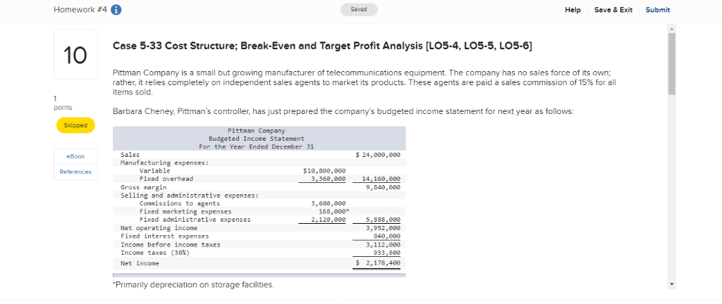This screenshot has width=722, height=304.
Task: Click selling total value 5,888,000
Action: click(x=383, y=220)
